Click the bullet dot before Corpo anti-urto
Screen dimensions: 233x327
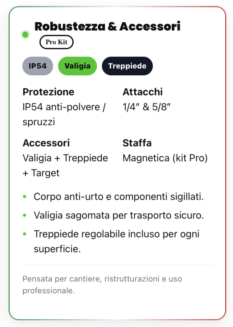25,197
